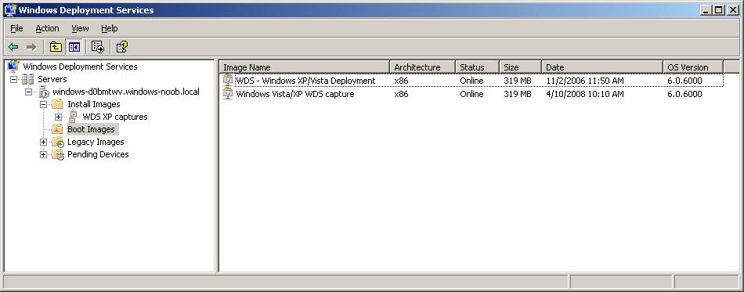Screen dimensions: 744x292
Task: Open the Help menu
Action: pyautogui.click(x=110, y=28)
